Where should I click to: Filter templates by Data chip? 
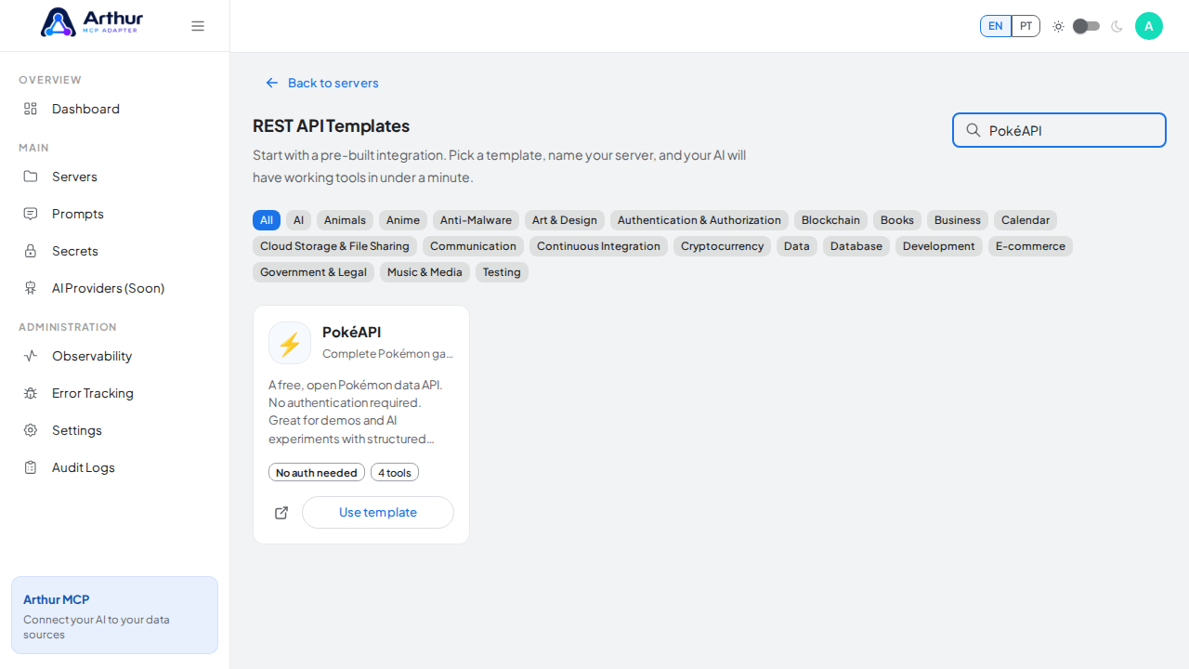pyautogui.click(x=797, y=246)
